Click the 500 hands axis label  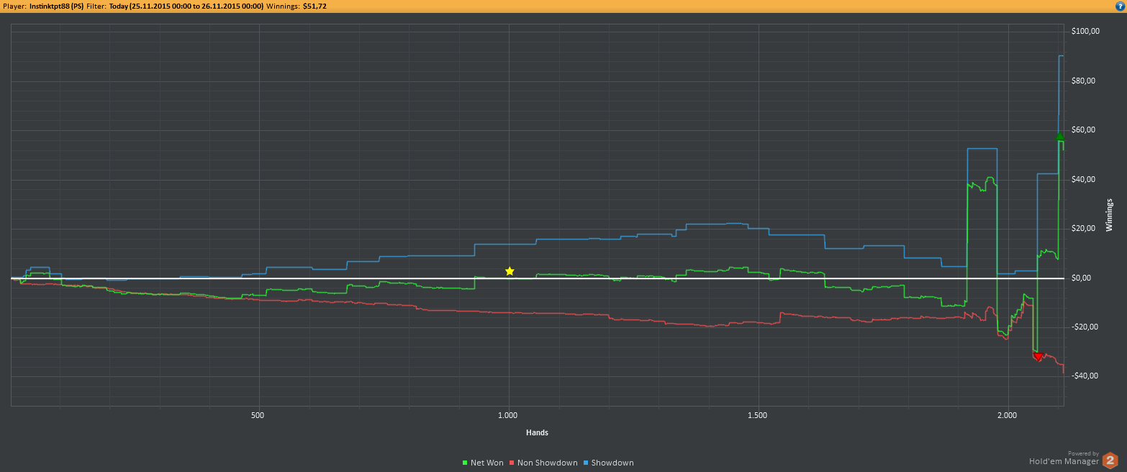pyautogui.click(x=258, y=416)
